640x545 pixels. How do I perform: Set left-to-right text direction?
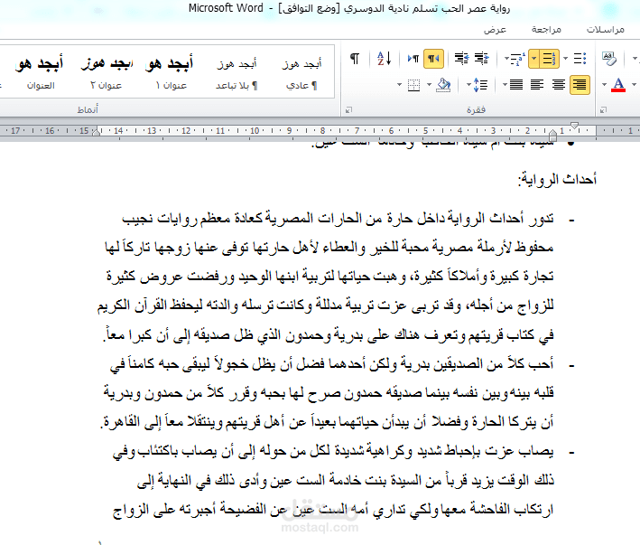pos(413,60)
